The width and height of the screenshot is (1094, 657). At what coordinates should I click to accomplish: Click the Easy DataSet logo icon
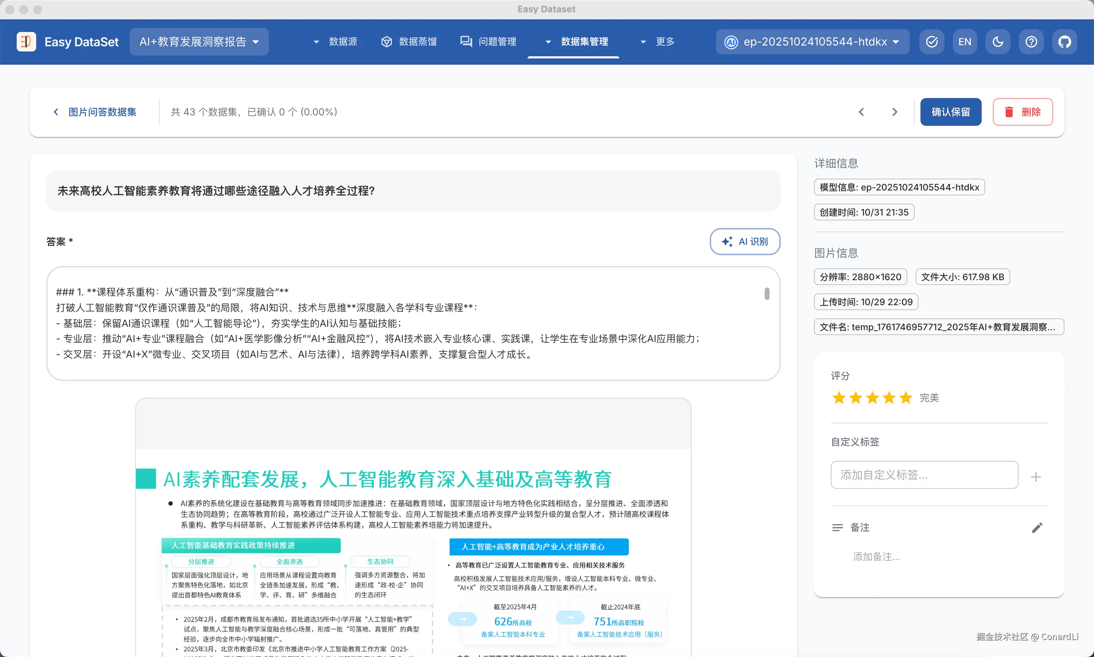click(26, 42)
